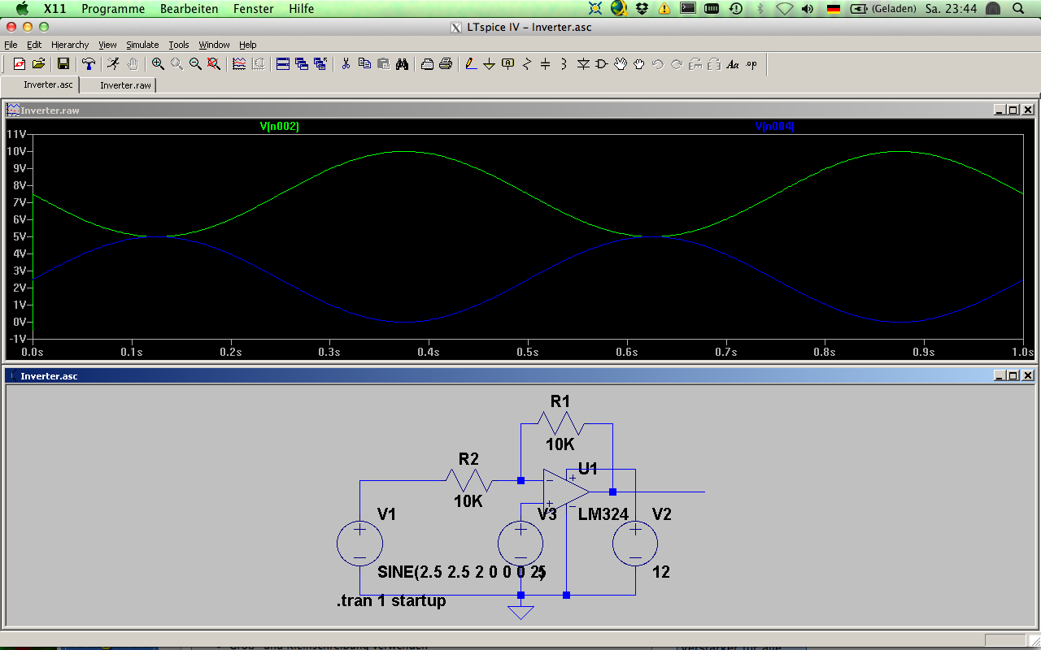Click the .tran 1 startup directive
The height and width of the screenshot is (650, 1041).
pos(391,601)
